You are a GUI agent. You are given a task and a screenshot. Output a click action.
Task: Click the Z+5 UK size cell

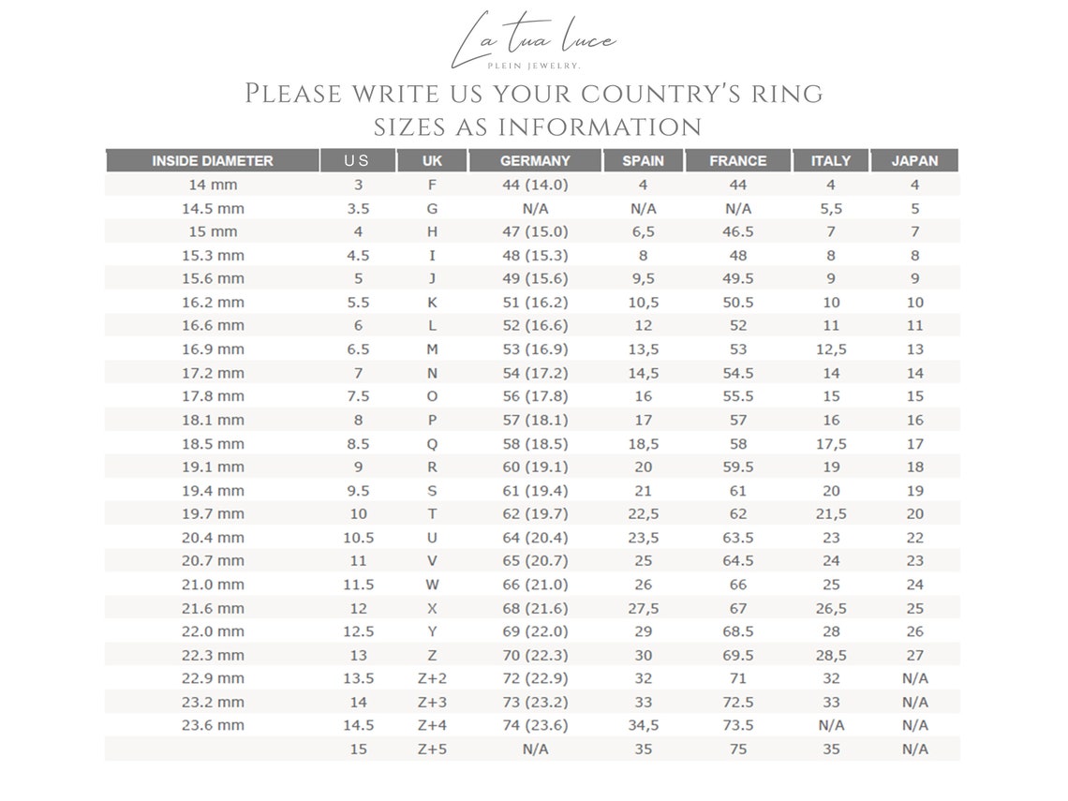(x=432, y=749)
